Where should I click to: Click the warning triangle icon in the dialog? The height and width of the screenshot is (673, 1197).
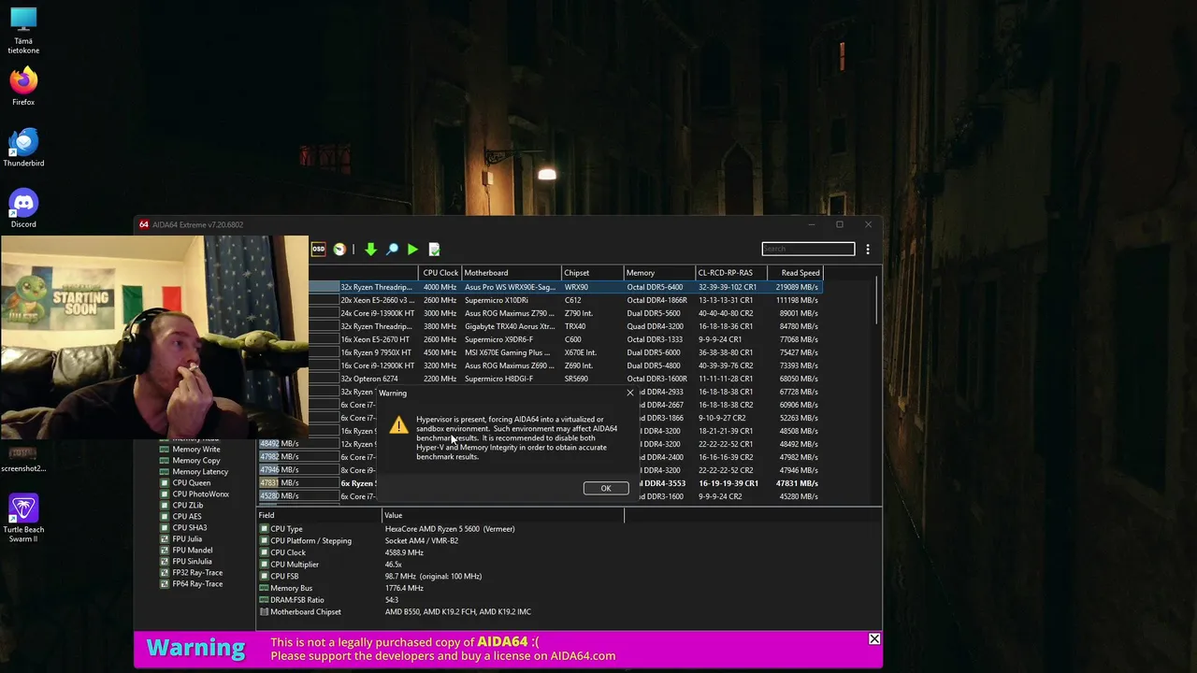point(399,425)
